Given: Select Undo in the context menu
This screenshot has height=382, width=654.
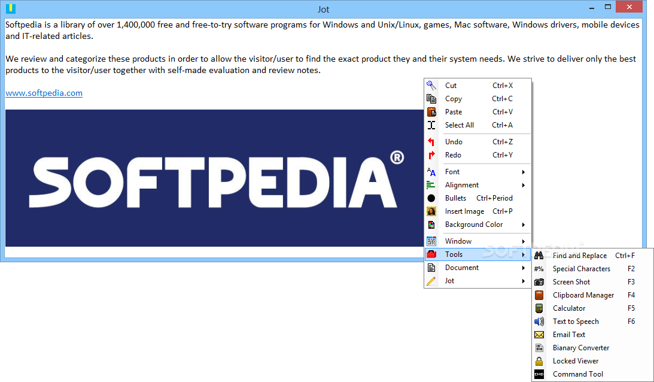Looking at the screenshot, I should pyautogui.click(x=477, y=142).
